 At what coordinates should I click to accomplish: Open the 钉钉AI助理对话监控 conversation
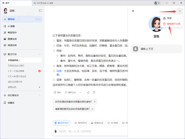(x=17, y=77)
